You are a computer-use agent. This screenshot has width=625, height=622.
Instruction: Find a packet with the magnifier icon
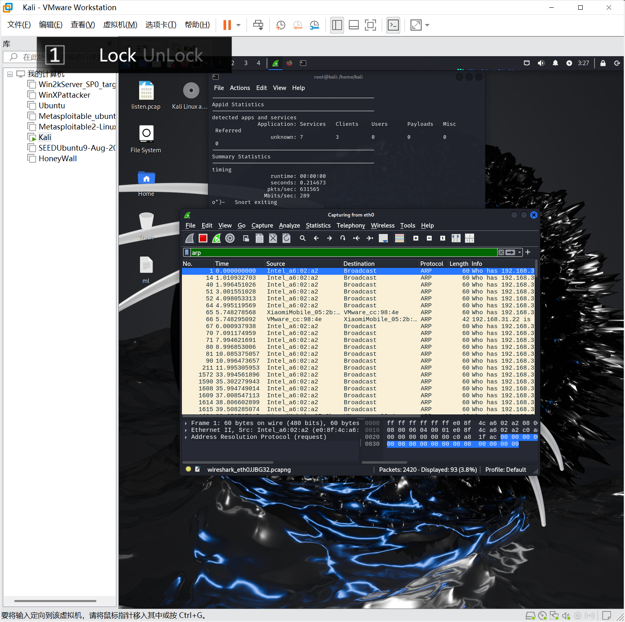click(x=303, y=238)
